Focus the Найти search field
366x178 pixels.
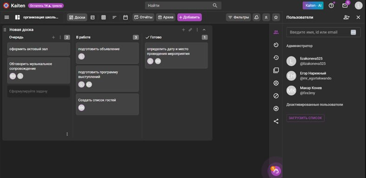click(x=183, y=6)
